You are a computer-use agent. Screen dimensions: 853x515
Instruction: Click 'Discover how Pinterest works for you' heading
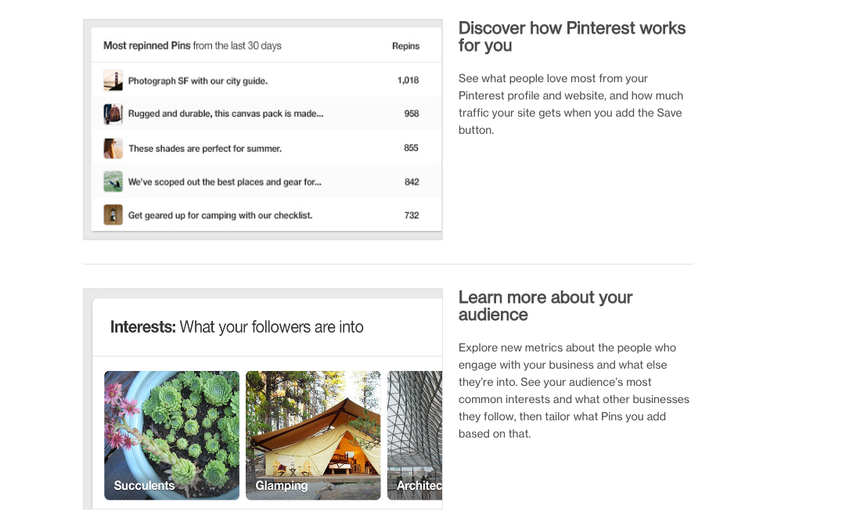(x=571, y=37)
